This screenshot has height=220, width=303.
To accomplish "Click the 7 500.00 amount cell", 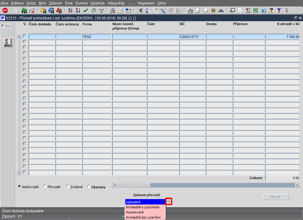I will click(282, 37).
